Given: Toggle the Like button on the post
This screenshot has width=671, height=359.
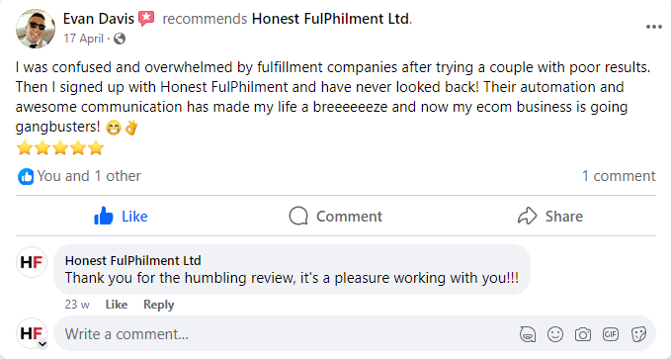Looking at the screenshot, I should (121, 217).
